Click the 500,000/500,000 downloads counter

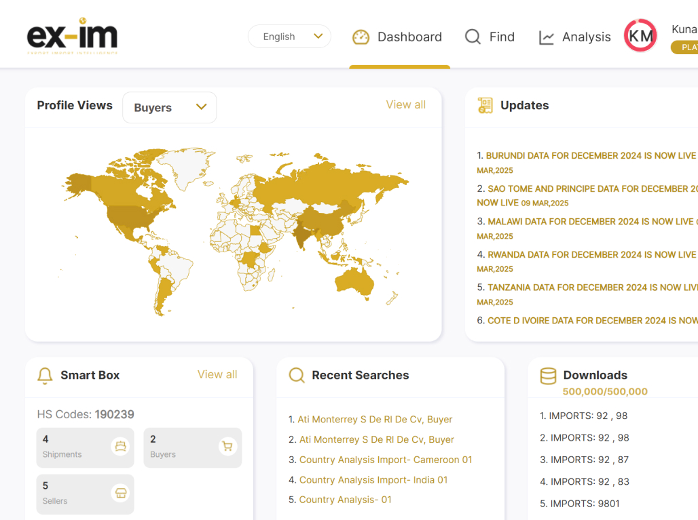pos(605,392)
